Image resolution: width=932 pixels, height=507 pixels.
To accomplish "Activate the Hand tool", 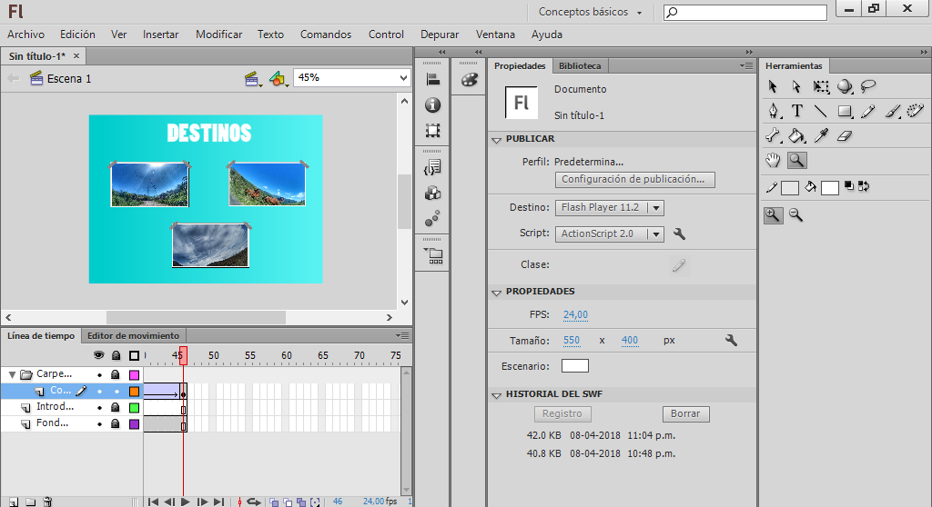I will (x=774, y=161).
